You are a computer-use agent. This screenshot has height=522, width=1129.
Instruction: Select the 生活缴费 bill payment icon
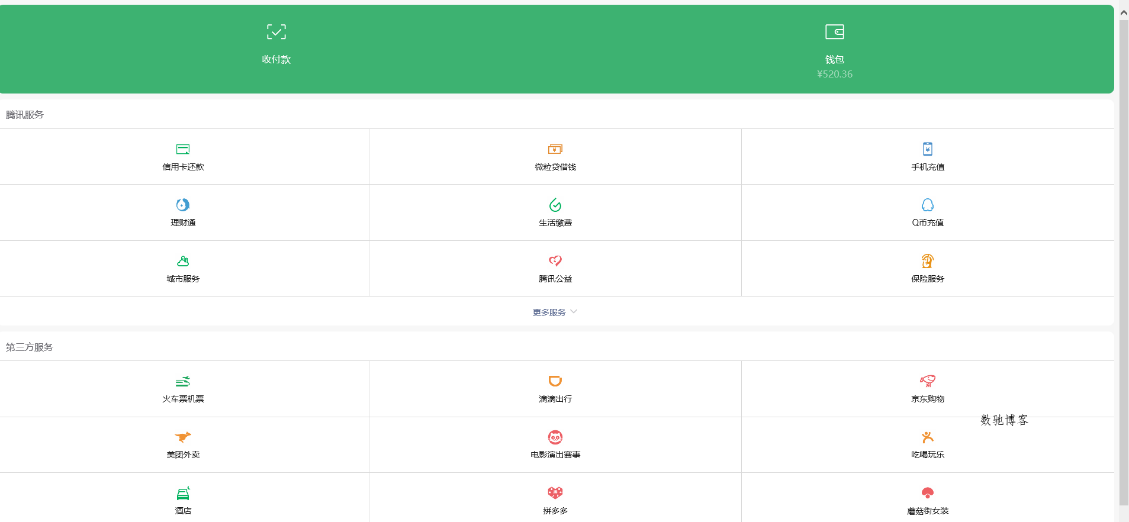click(555, 205)
